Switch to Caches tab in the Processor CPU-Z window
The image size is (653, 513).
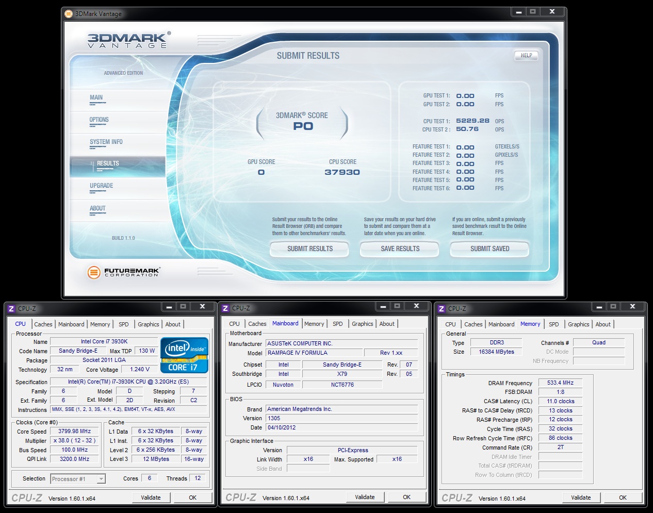tap(43, 324)
